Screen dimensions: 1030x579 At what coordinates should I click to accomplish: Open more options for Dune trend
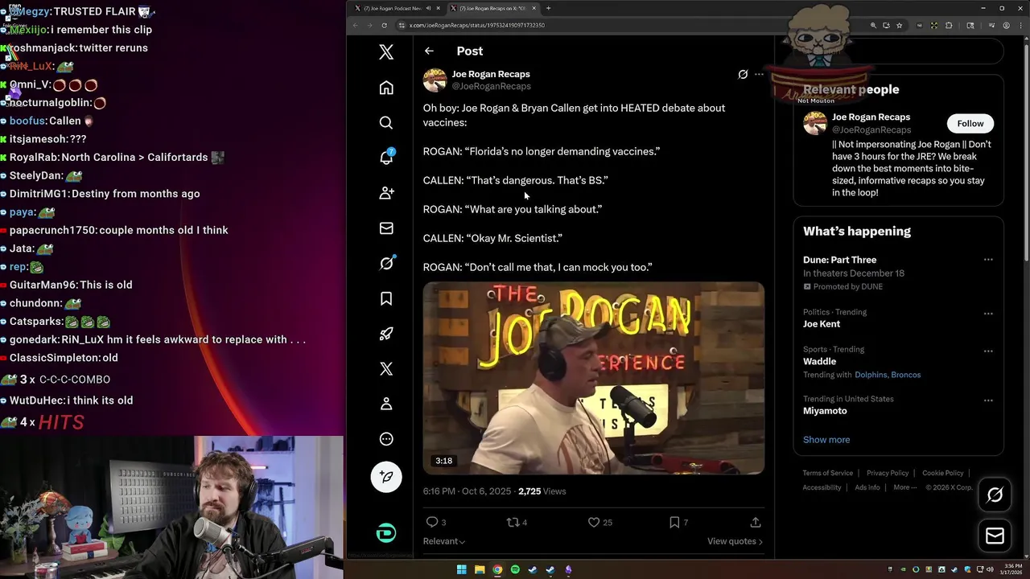pyautogui.click(x=988, y=260)
